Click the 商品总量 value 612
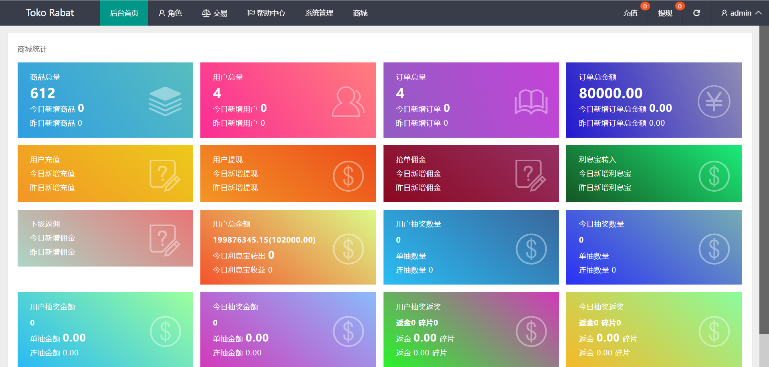 pyautogui.click(x=43, y=93)
